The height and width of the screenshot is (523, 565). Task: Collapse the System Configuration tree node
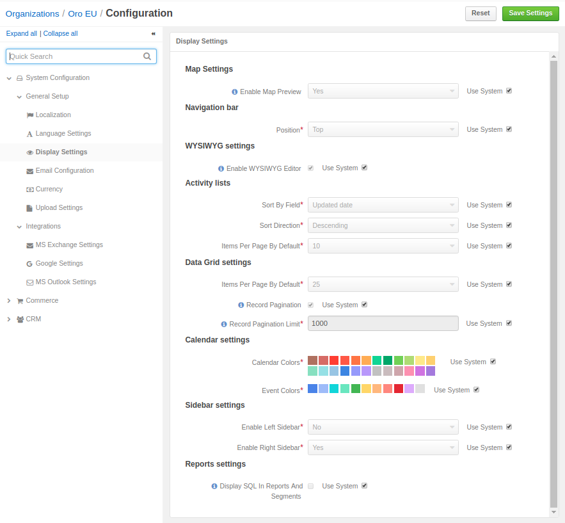click(x=9, y=78)
